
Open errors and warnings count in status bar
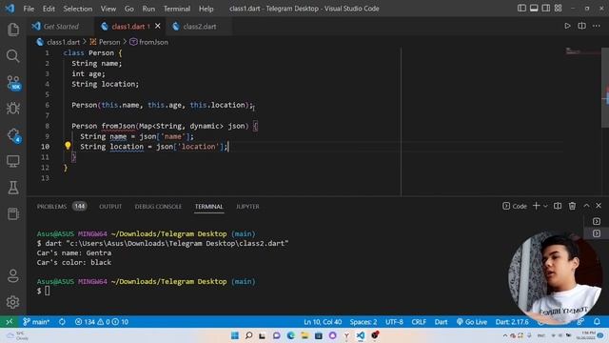[x=102, y=322]
